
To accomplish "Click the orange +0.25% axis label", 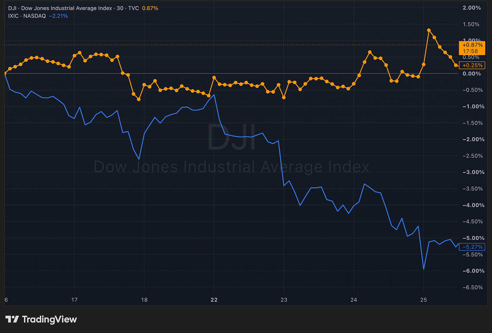I will [472, 65].
